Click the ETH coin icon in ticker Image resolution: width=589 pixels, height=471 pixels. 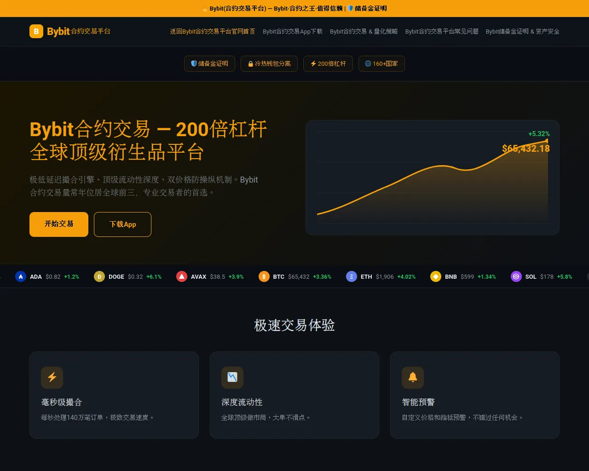352,276
